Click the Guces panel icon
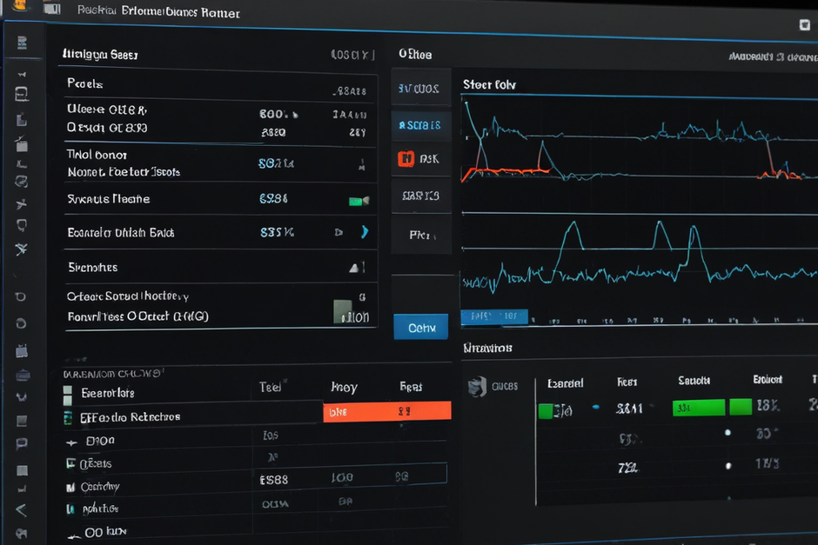Image resolution: width=818 pixels, height=545 pixels. click(x=477, y=387)
